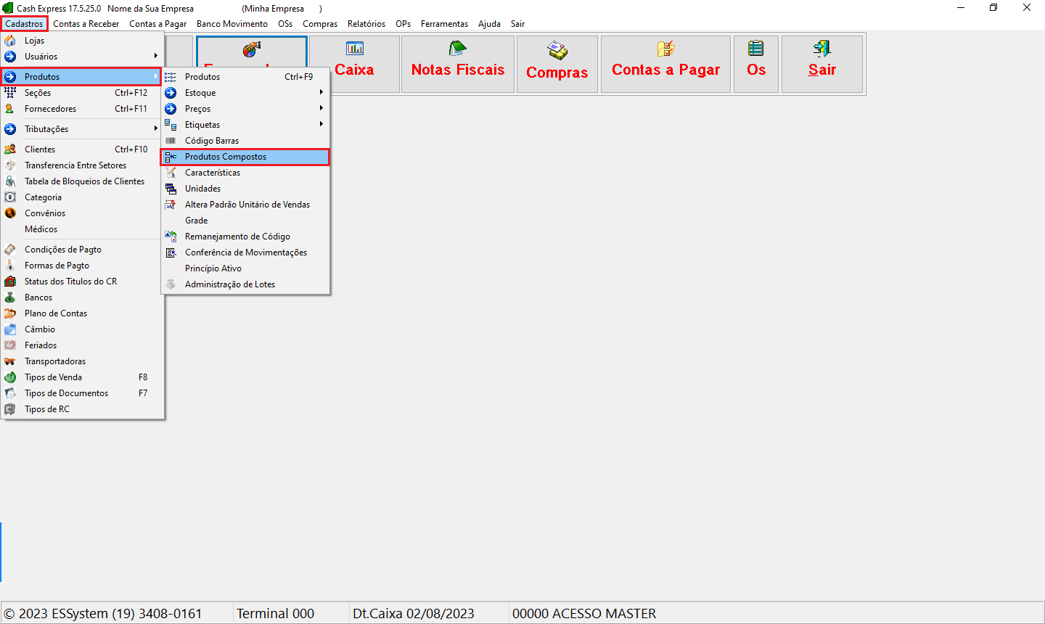Click the Conferência de Movimentações icon
The width and height of the screenshot is (1045, 624).
coord(171,253)
